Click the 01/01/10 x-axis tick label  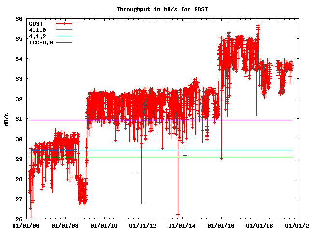pos(104,226)
